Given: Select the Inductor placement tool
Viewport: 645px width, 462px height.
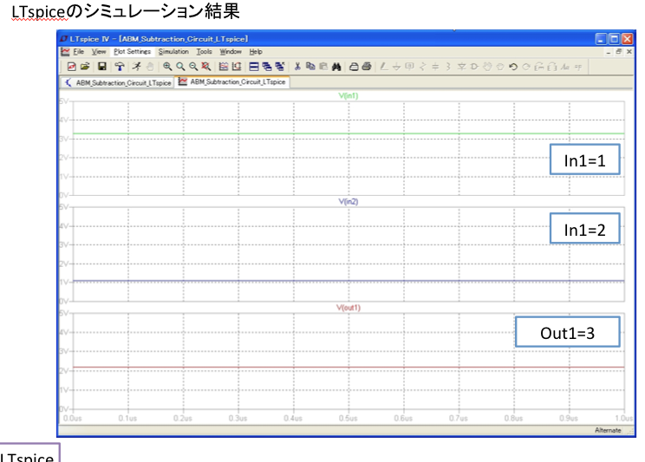Looking at the screenshot, I should 448,66.
